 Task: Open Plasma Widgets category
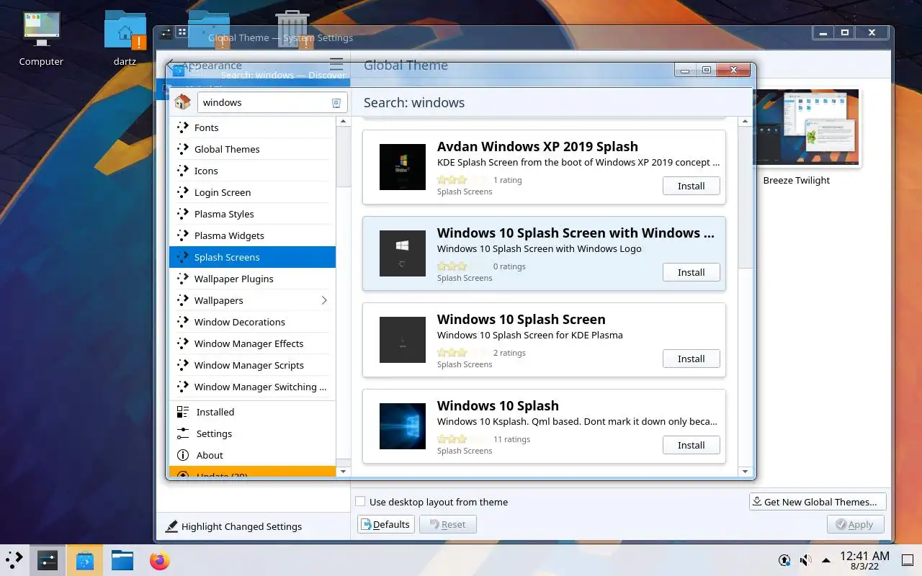[252, 235]
